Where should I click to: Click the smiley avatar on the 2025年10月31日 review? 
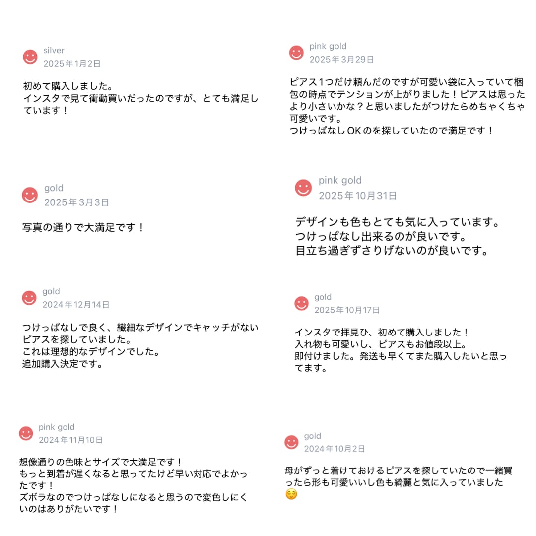(x=303, y=188)
